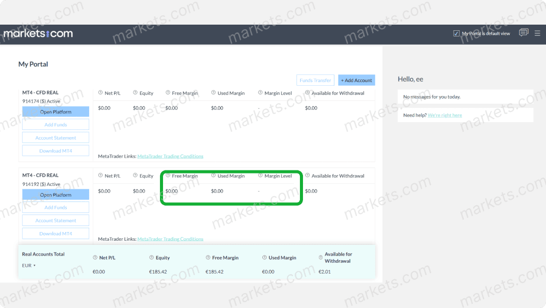The height and width of the screenshot is (308, 546).
Task: Open MetaTrader Trading Conditions link for account 914192
Action: 170,239
